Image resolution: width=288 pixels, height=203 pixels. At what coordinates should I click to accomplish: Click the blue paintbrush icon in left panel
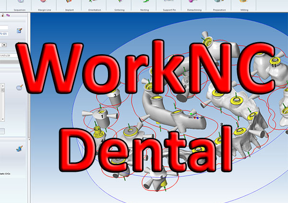19,148
